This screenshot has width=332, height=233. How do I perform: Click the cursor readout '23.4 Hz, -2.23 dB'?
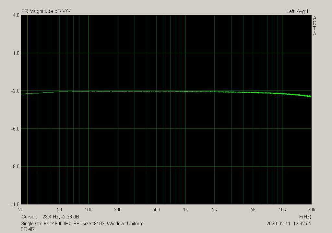61,217
